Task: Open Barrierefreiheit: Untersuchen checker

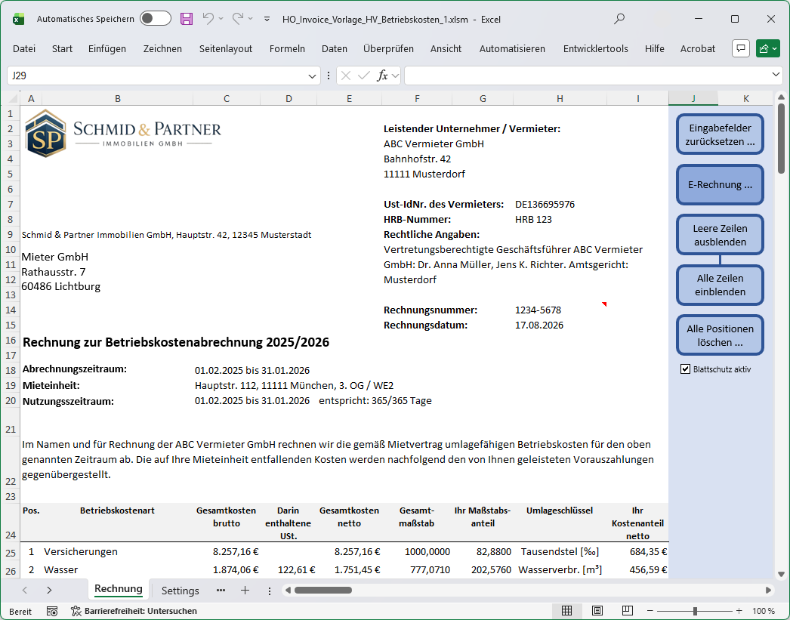Action: (x=134, y=611)
